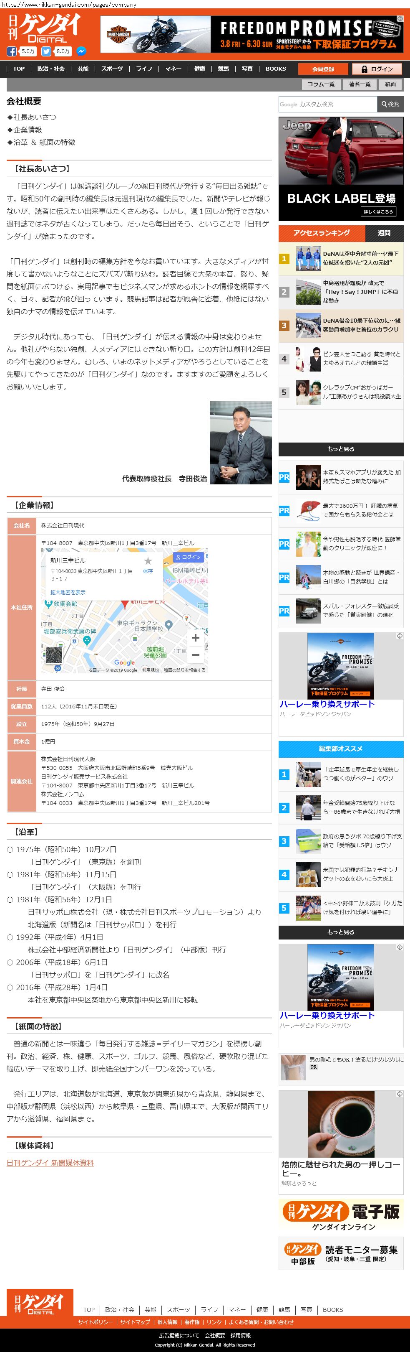This screenshot has height=1352, width=410.
Task: Select スポーツ in the navigation bar
Action: [x=112, y=69]
